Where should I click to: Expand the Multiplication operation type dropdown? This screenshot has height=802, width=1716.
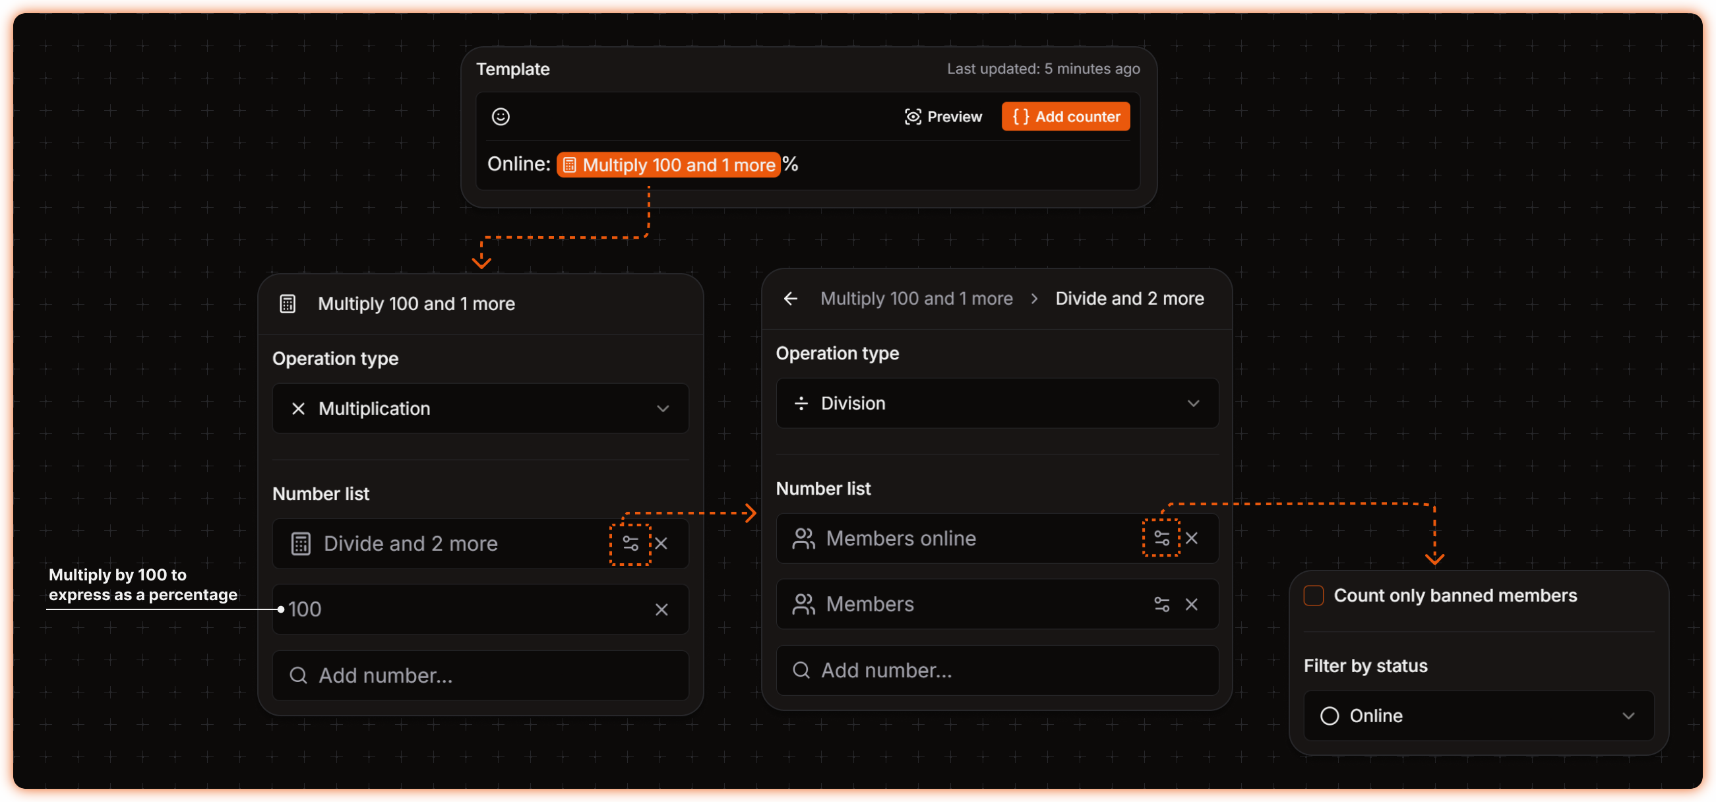[x=479, y=408]
